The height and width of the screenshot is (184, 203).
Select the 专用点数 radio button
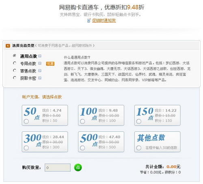(15, 63)
